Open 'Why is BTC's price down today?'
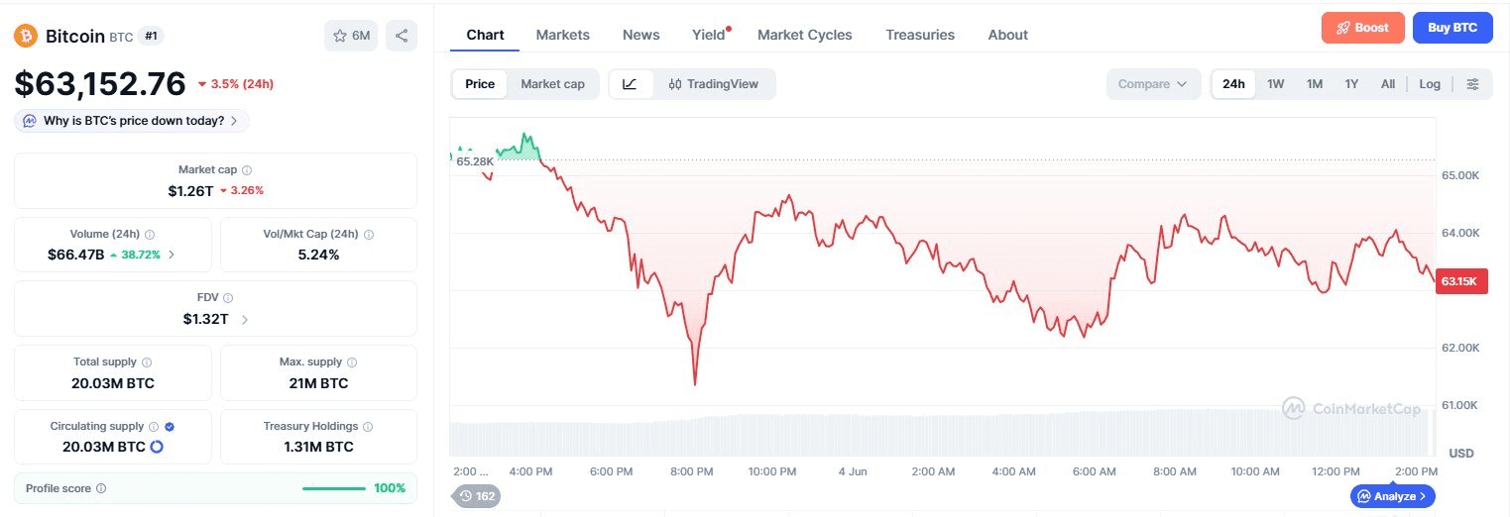The height and width of the screenshot is (517, 1510). pos(132,121)
